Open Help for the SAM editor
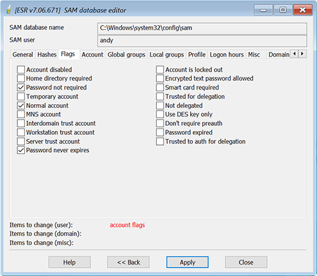Screen dimensions: 317x276 pyautogui.click(x=70, y=262)
